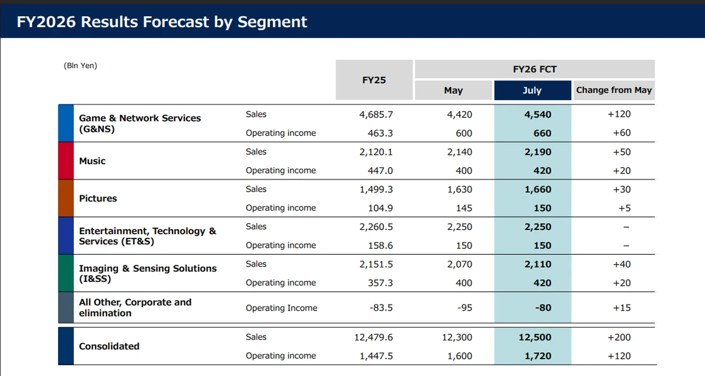Click 'Entertainment, Technology & Services (ET&S)' label

coord(148,236)
